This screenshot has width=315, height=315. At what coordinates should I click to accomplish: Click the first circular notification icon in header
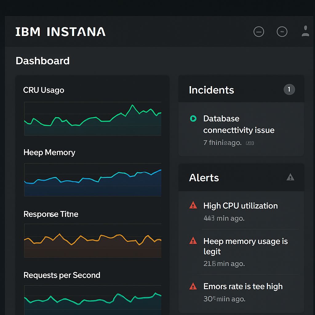[x=259, y=32]
